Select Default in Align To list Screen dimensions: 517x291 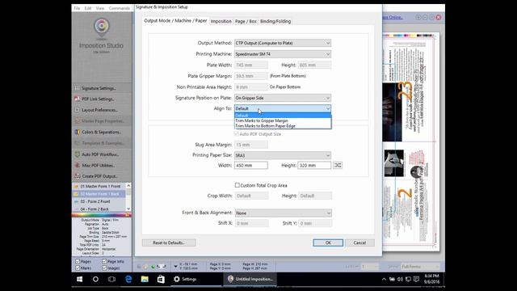coord(283,116)
